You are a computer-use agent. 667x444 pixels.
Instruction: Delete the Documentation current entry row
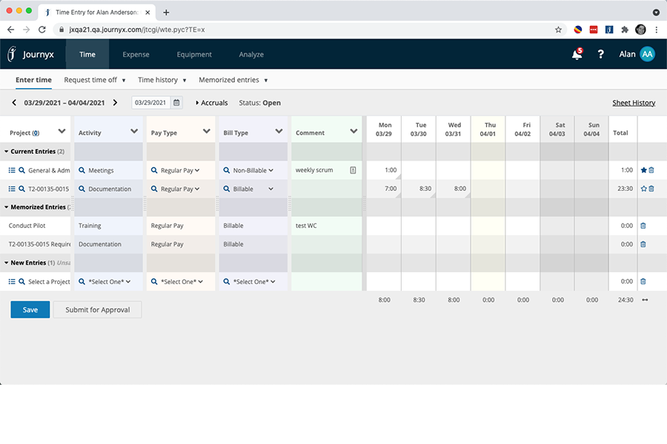pos(651,189)
